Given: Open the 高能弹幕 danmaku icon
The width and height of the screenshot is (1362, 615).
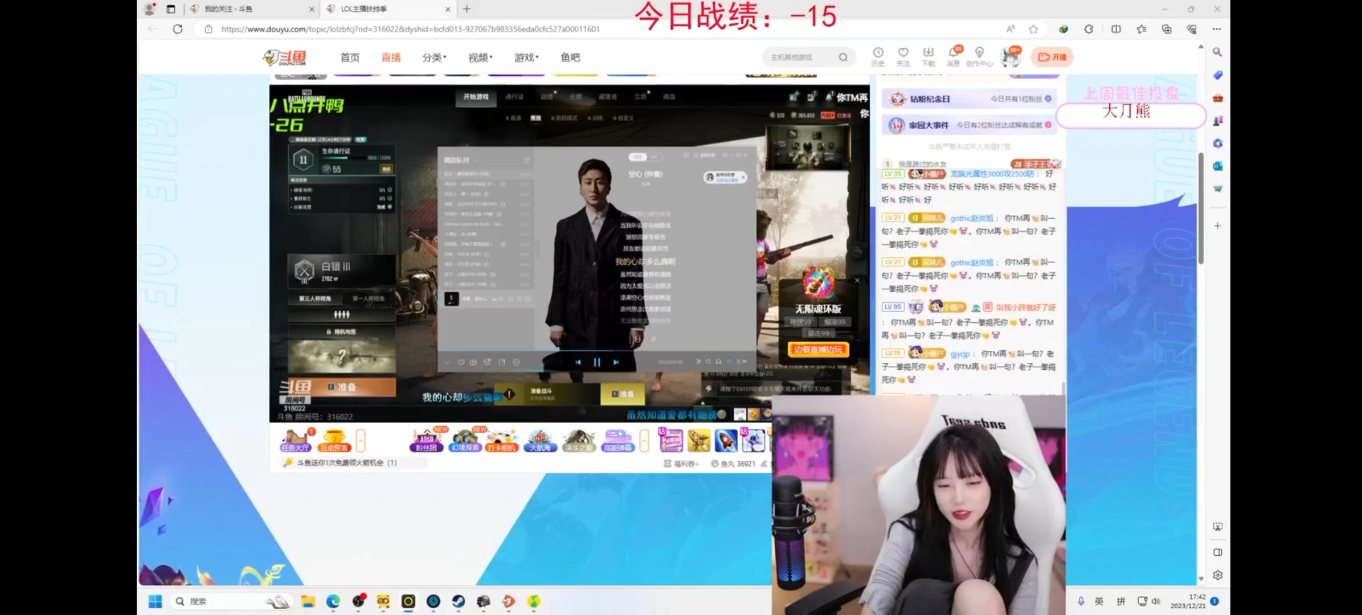Looking at the screenshot, I should click(617, 440).
